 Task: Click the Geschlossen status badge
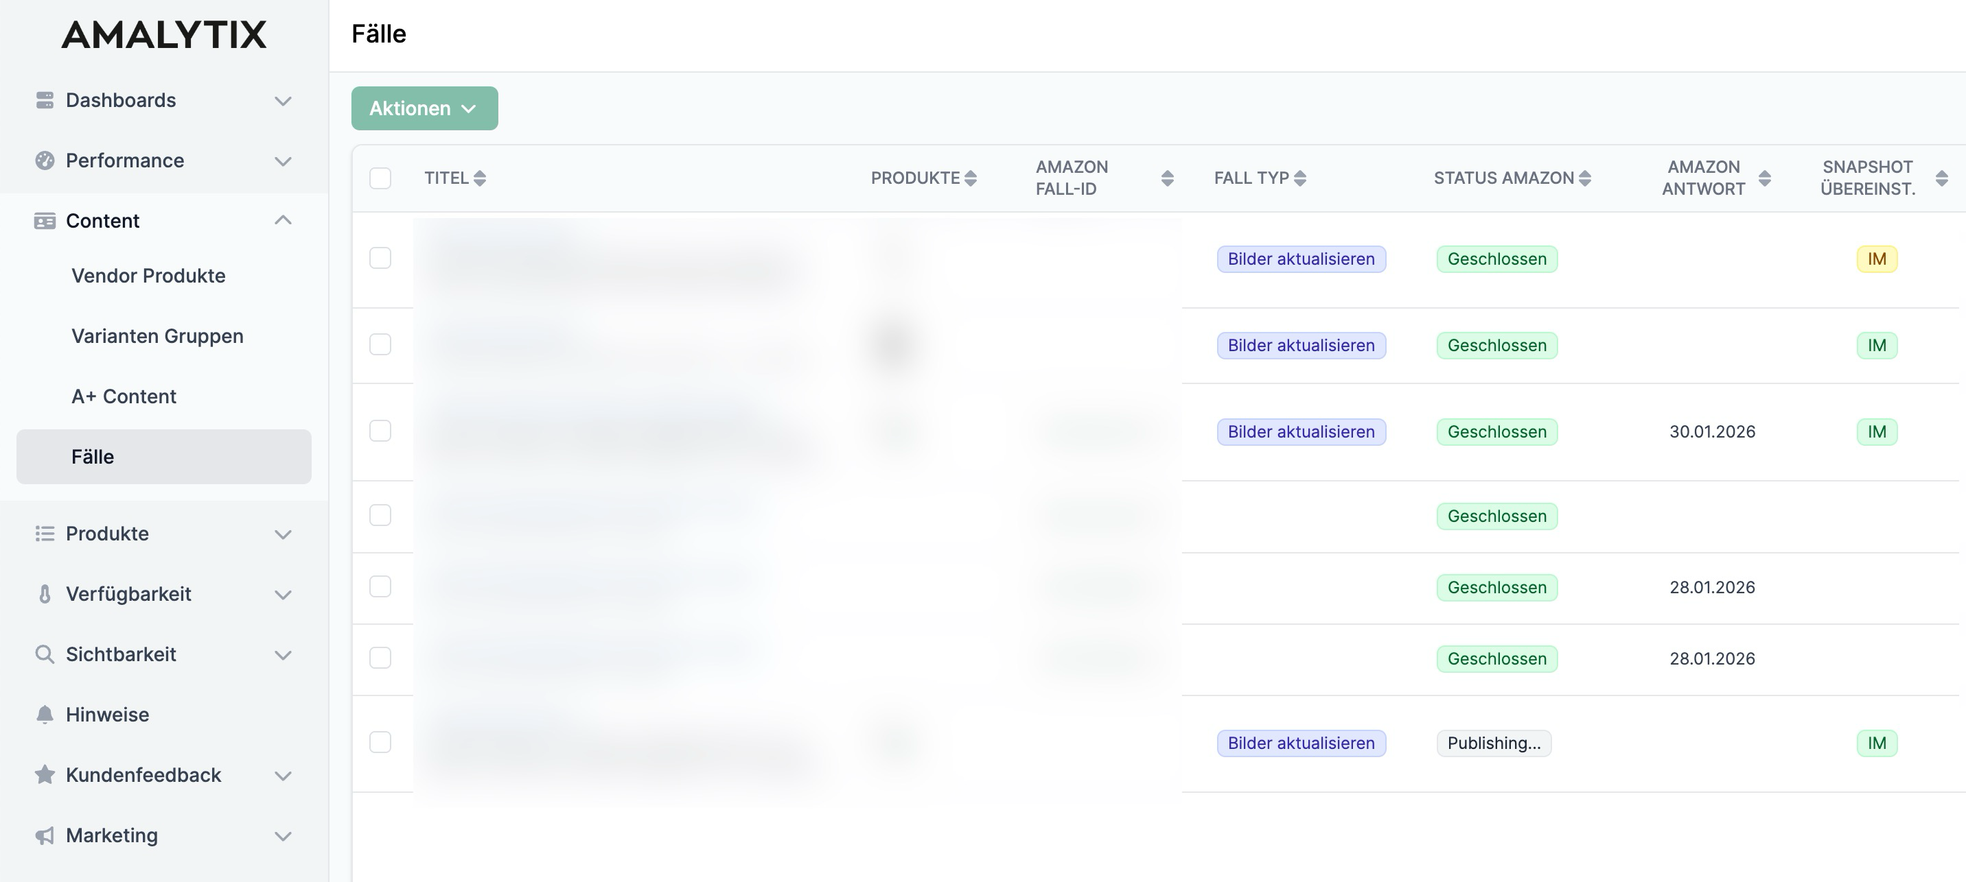point(1496,259)
